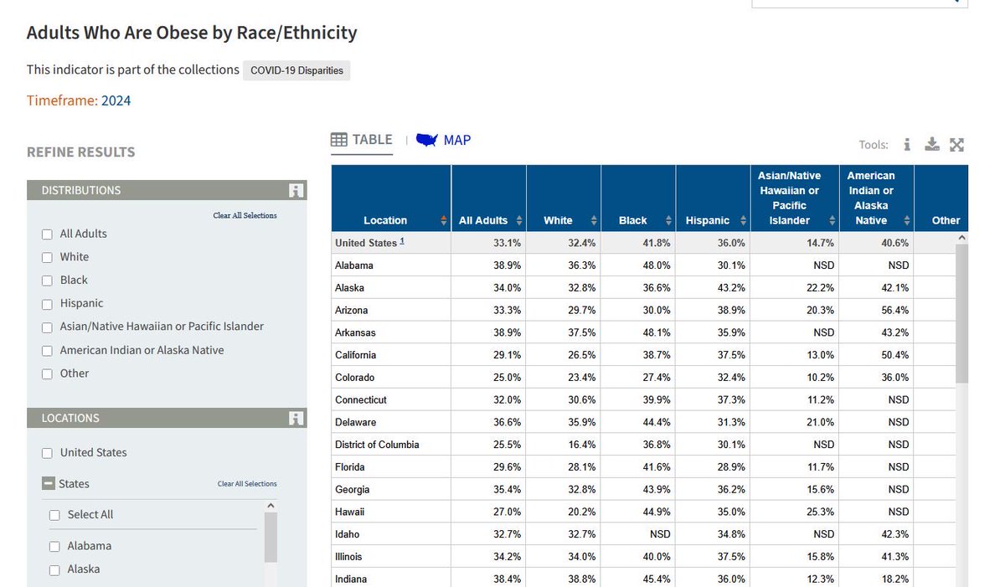1005x587 pixels.
Task: Select the Arizona table row label
Action: [353, 311]
